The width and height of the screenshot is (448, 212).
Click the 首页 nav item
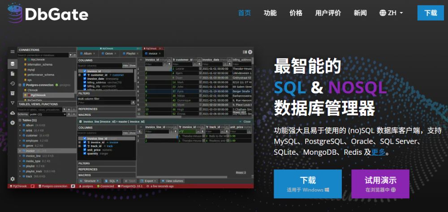click(x=245, y=13)
